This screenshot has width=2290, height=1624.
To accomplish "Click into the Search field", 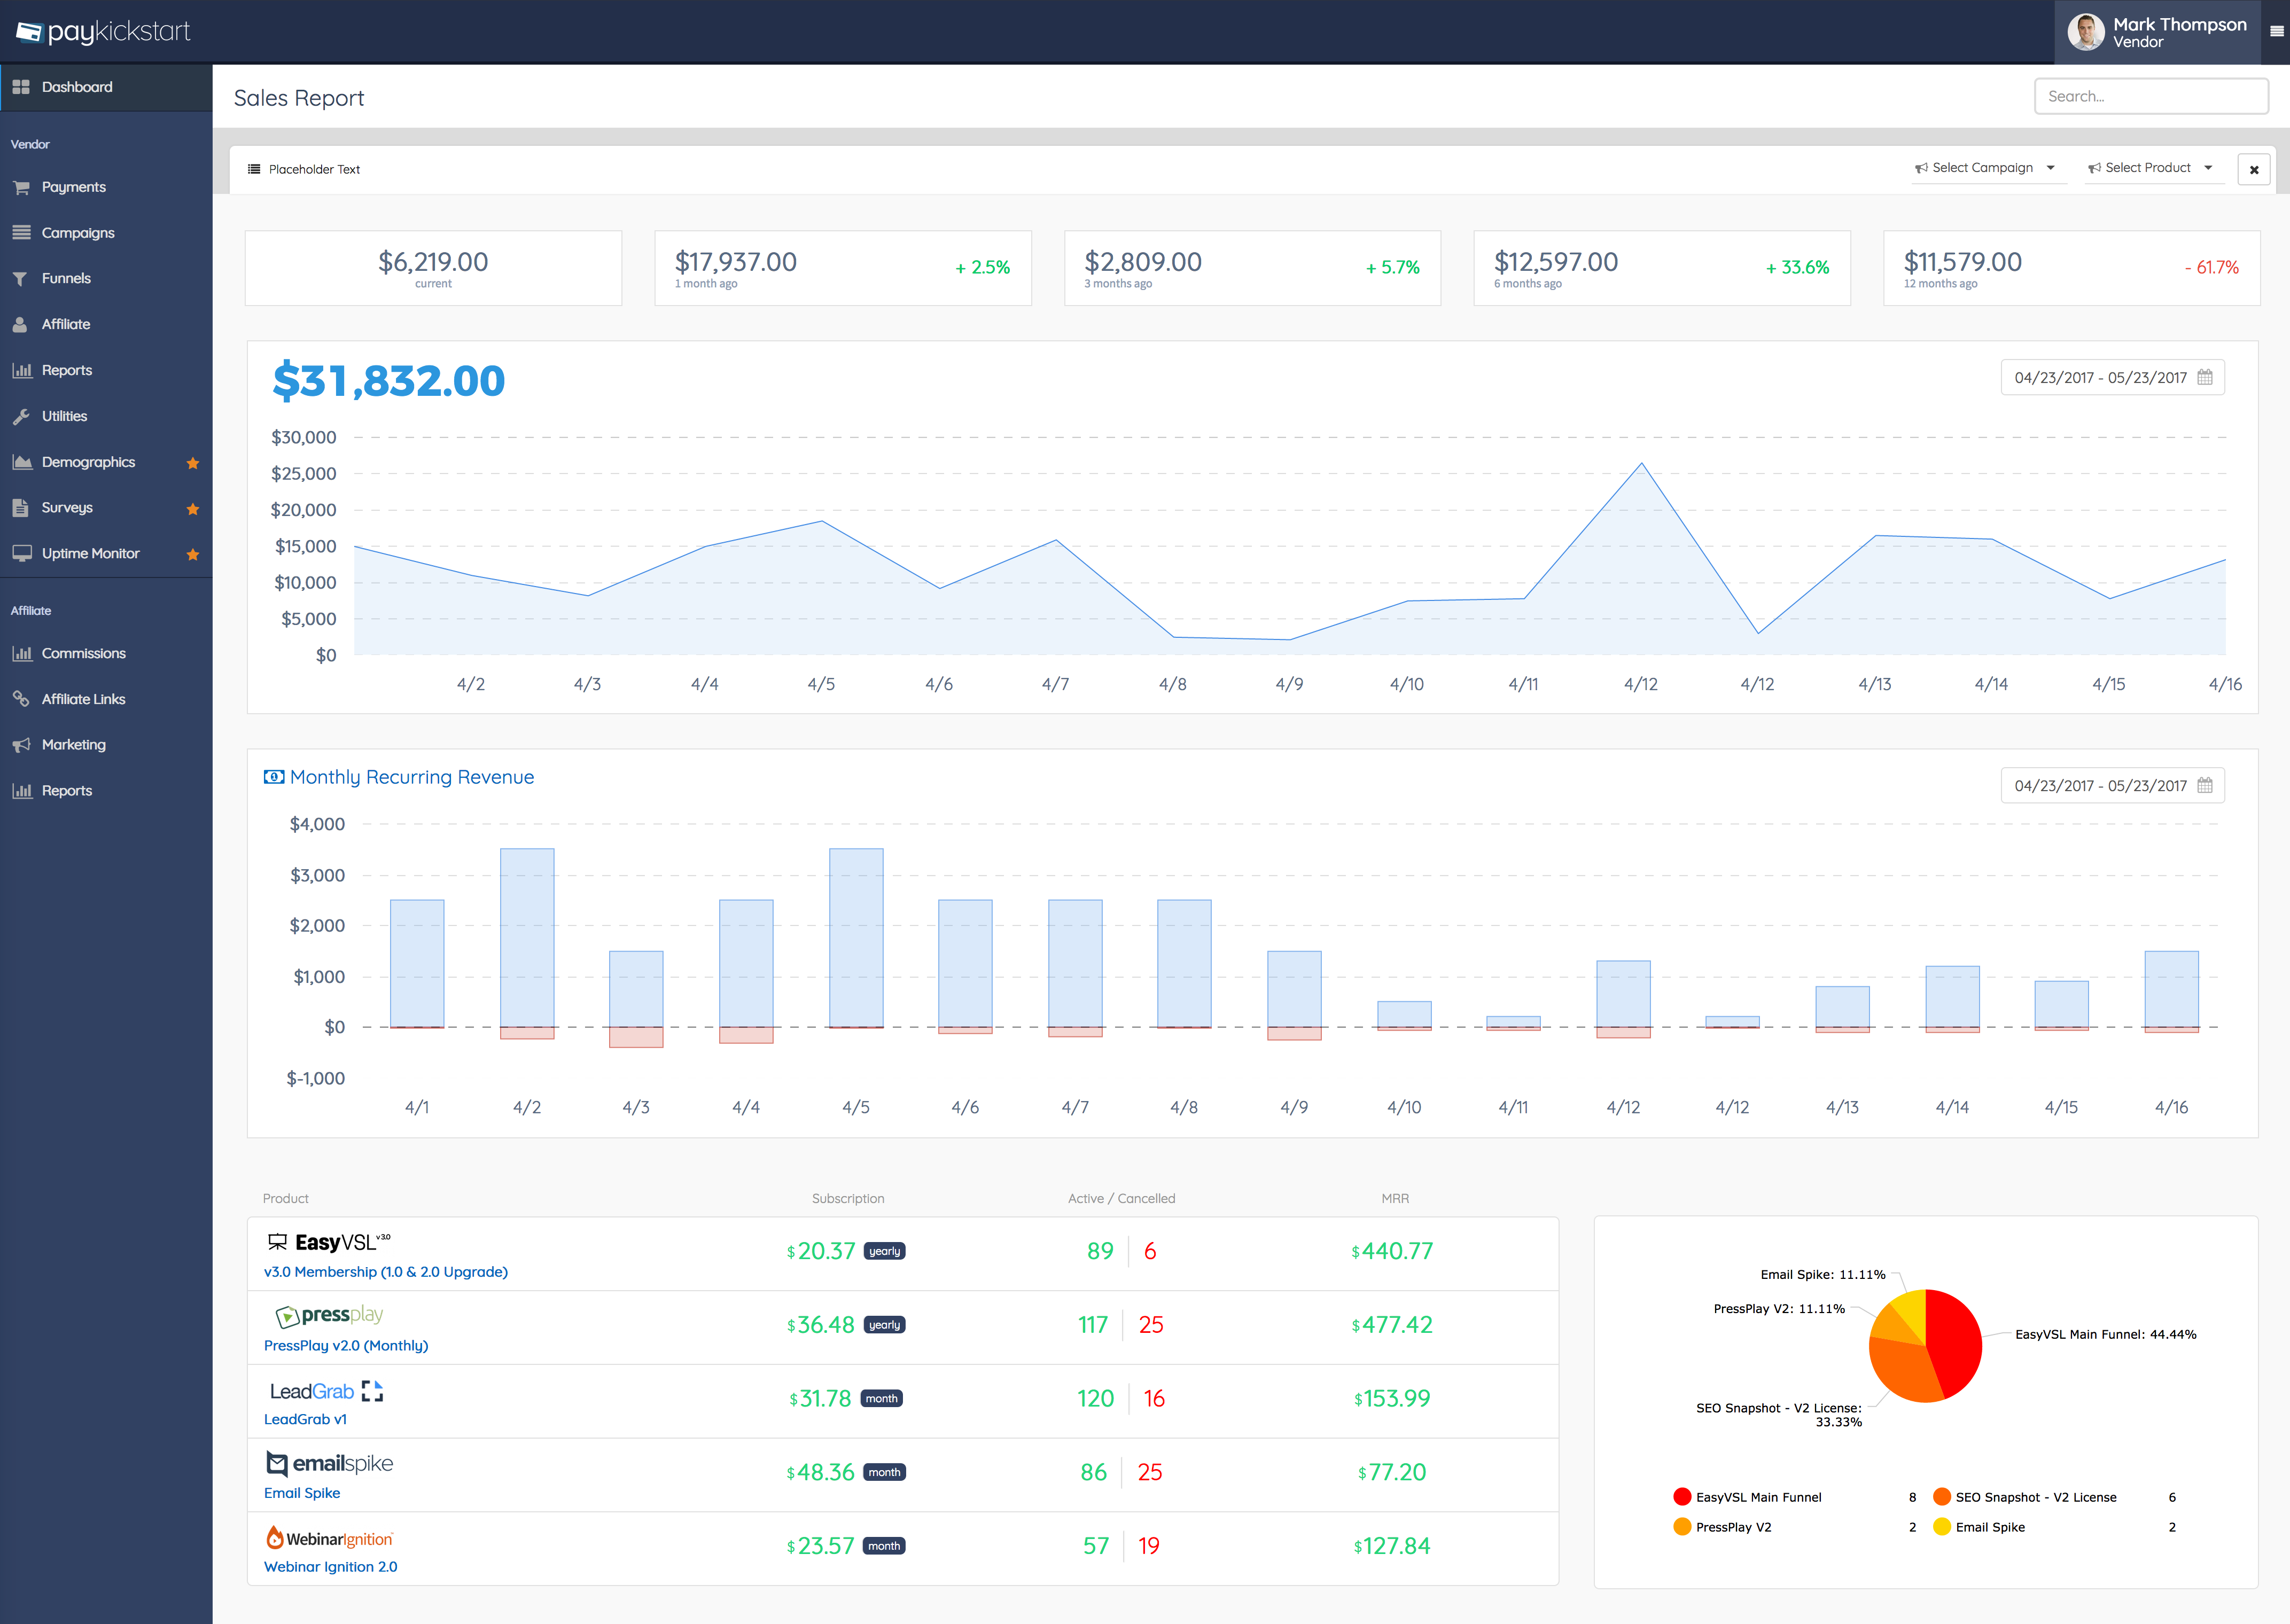I will click(x=2151, y=96).
